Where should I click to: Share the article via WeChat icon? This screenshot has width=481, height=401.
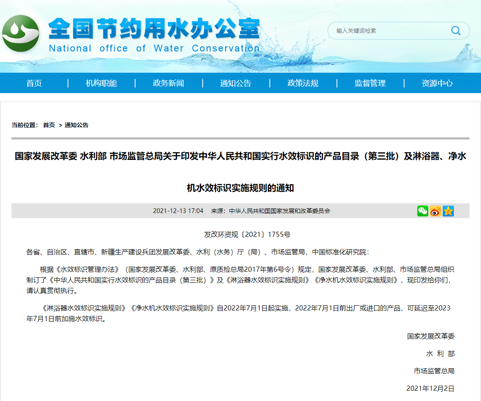[422, 211]
